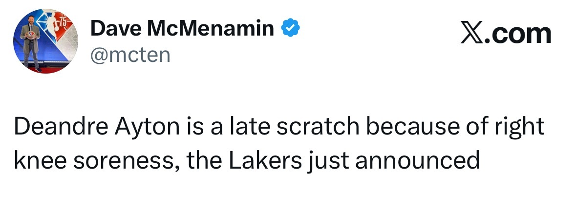Click the X.com watermark text
The width and height of the screenshot is (576, 211).
click(506, 34)
